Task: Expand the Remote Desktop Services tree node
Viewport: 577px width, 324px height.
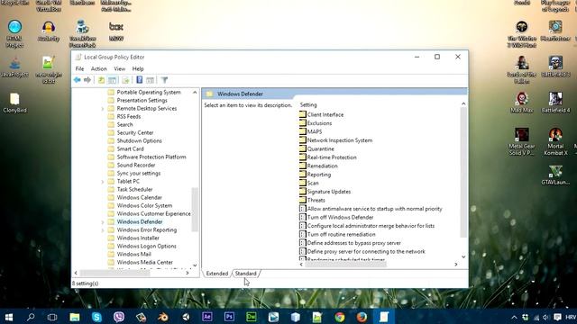Action: pyautogui.click(x=103, y=109)
